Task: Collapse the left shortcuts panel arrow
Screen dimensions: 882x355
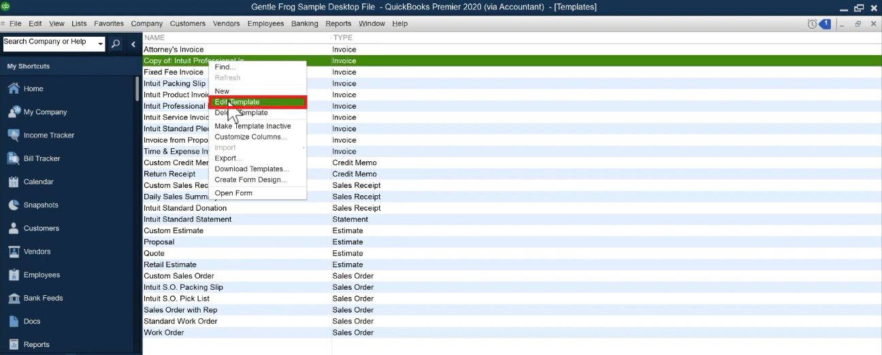Action: click(x=133, y=44)
